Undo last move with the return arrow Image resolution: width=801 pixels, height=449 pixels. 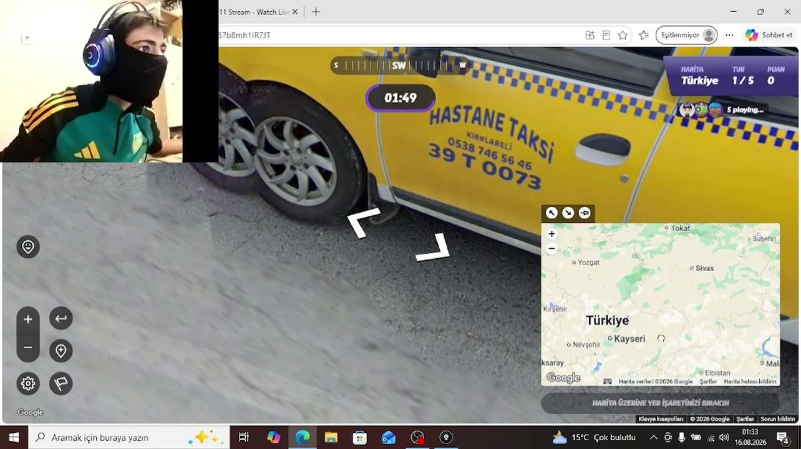(61, 319)
